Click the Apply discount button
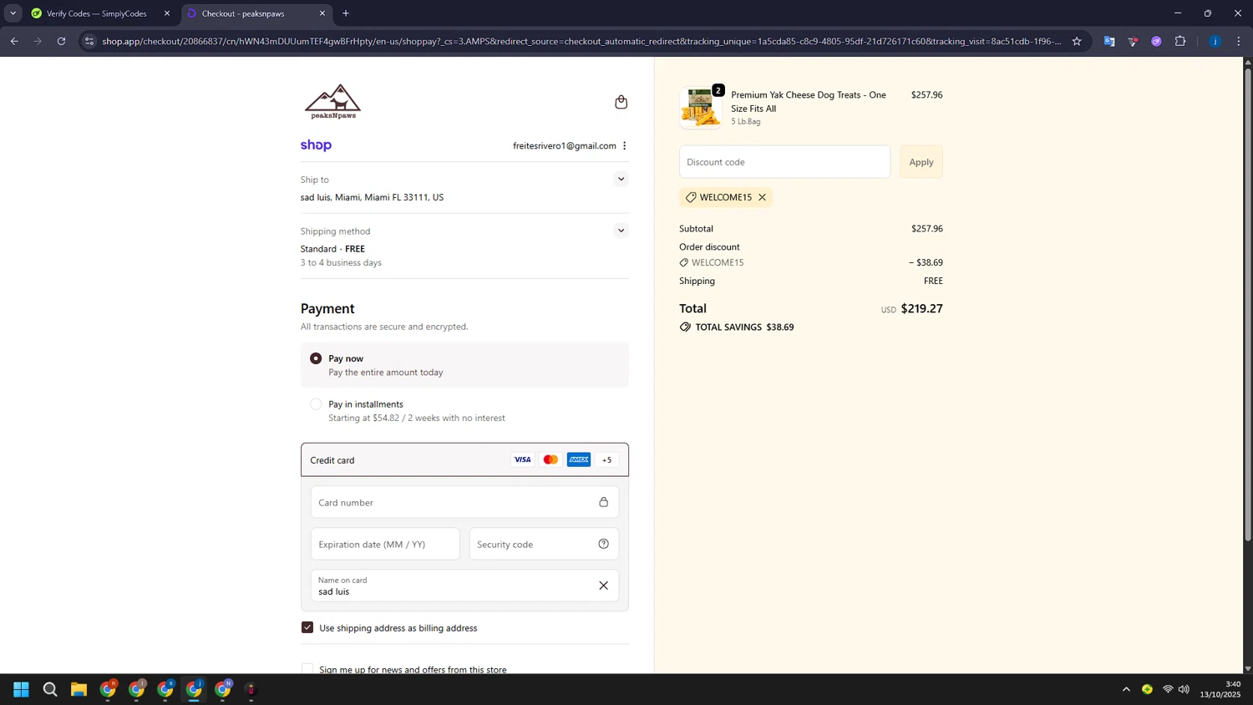Image resolution: width=1253 pixels, height=705 pixels. pyautogui.click(x=921, y=162)
